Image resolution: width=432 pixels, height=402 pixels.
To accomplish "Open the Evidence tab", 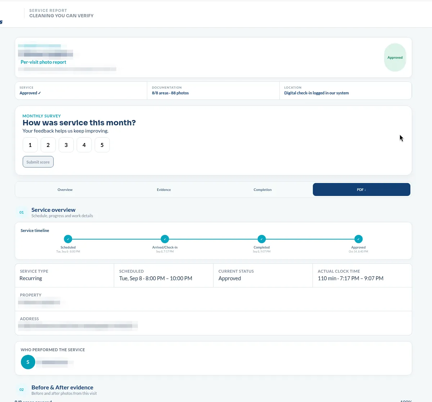I will [164, 189].
